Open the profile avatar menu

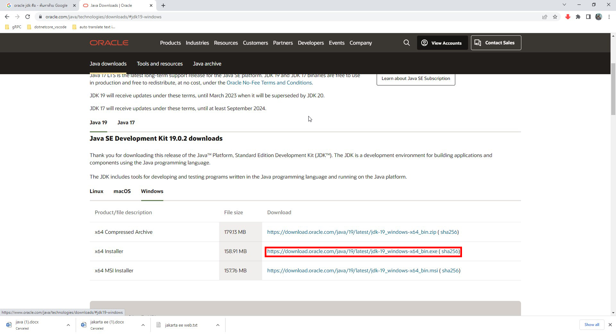coord(599,17)
